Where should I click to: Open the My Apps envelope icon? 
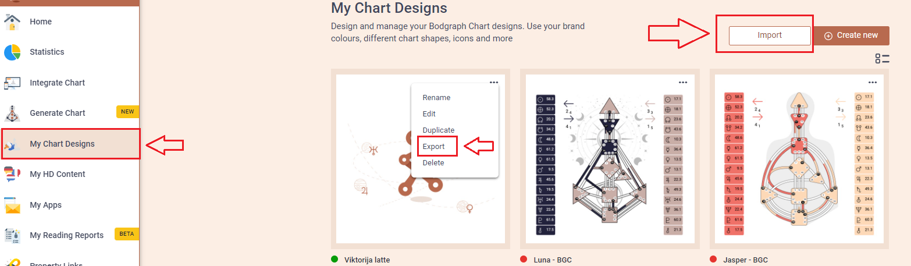pos(12,205)
